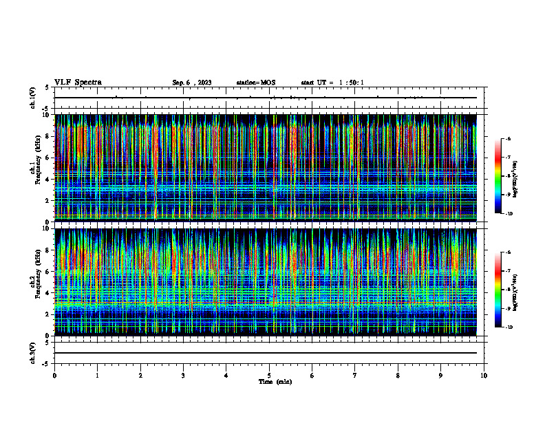545x421 pixels.
Task: Click the "4" kHz tick of ch.1 spectrogram
Action: (x=48, y=180)
